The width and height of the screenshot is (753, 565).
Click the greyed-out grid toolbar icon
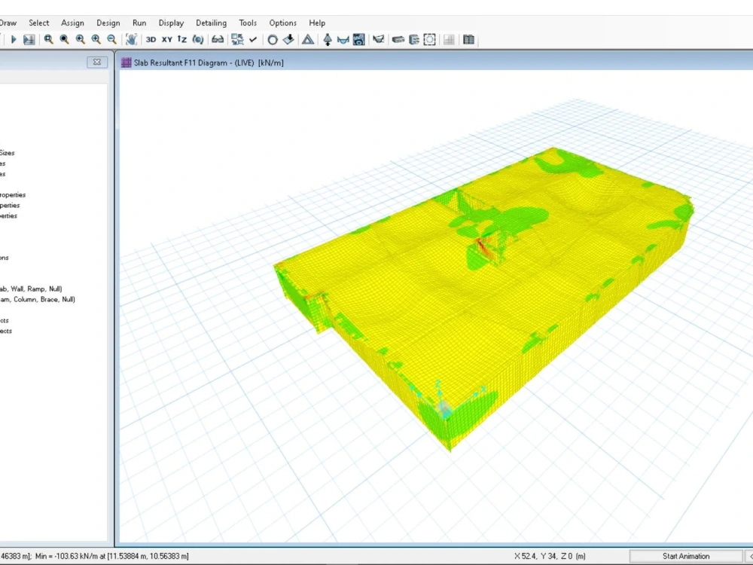coord(449,39)
